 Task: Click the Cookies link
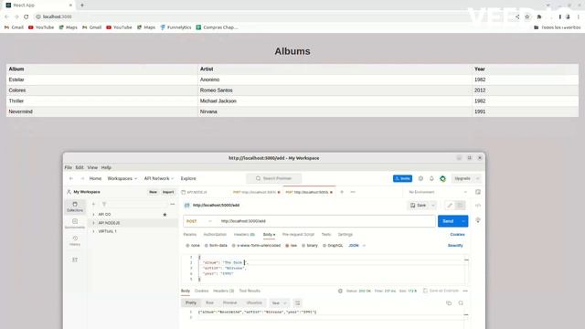(457, 235)
